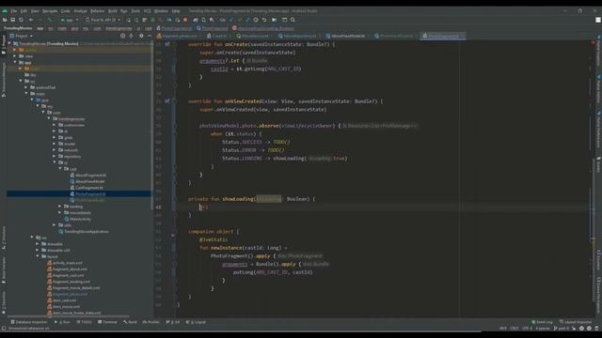Click the Sync/Reload toolbar icon

pyautogui.click(x=21, y=20)
